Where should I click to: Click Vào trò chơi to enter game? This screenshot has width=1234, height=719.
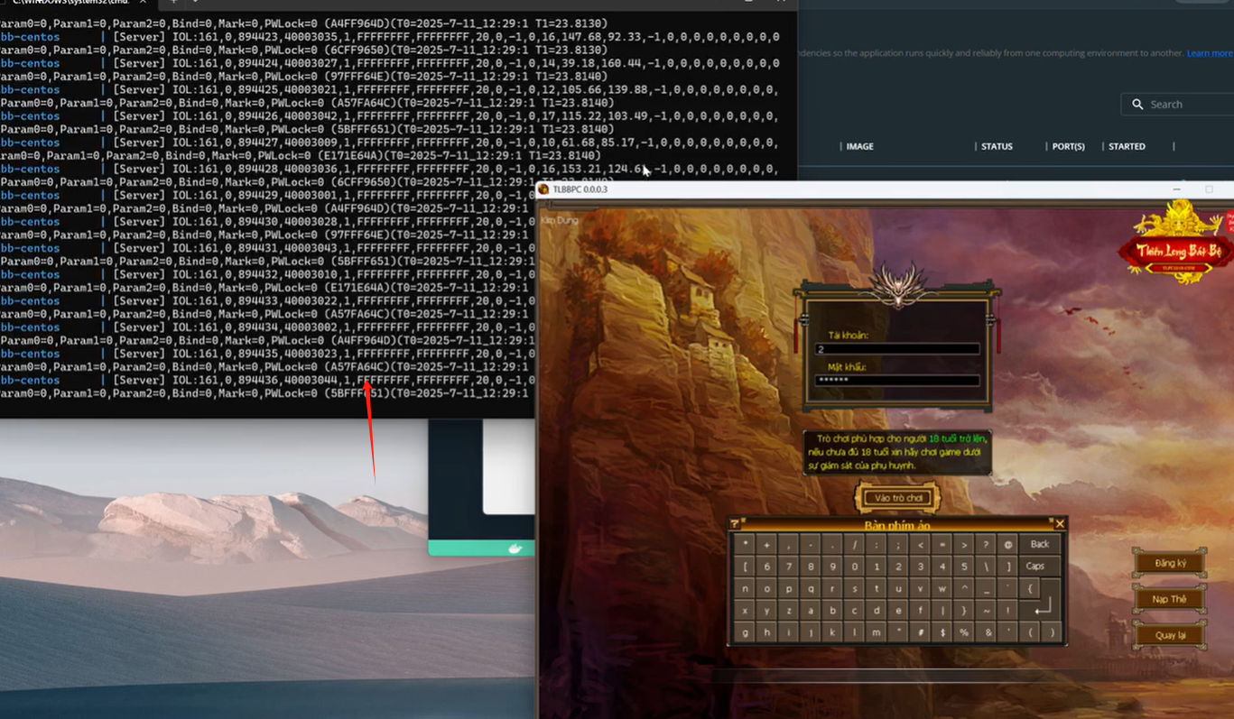(898, 498)
